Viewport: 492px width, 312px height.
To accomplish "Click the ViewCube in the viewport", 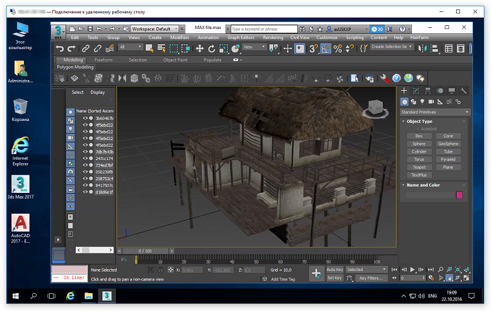I will point(375,107).
